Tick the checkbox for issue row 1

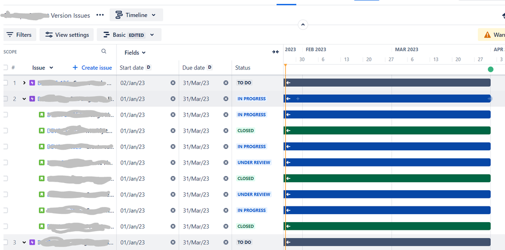(5, 83)
